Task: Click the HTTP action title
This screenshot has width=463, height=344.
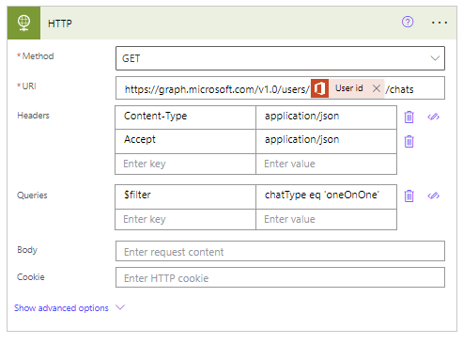Action: 60,23
